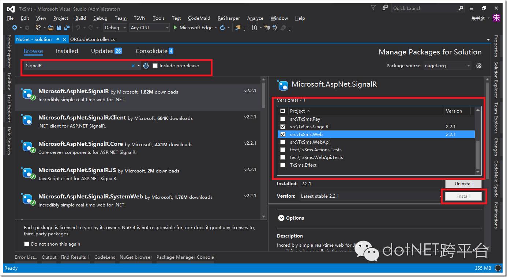This screenshot has height=277, width=507.
Task: Open the Debug configuration dropdown
Action: point(115,28)
